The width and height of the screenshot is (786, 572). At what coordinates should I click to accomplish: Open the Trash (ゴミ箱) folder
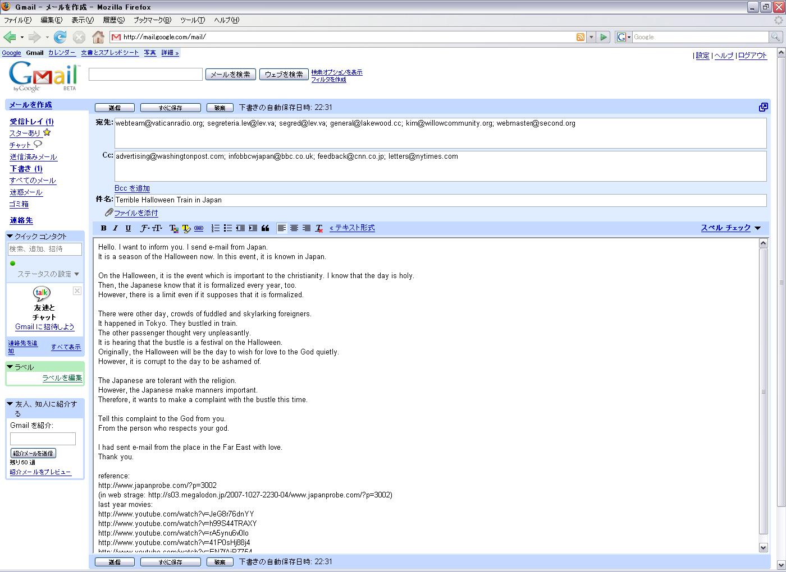pos(19,204)
